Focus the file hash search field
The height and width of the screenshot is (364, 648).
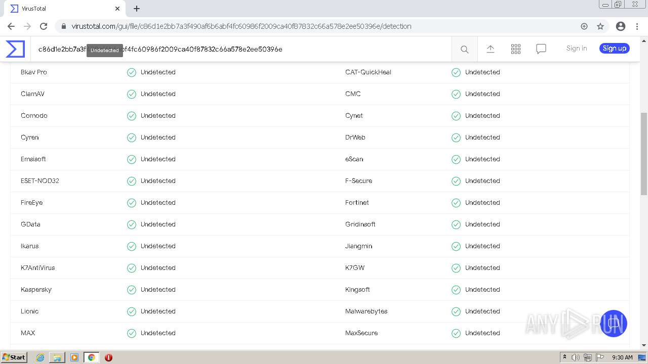pyautogui.click(x=241, y=49)
